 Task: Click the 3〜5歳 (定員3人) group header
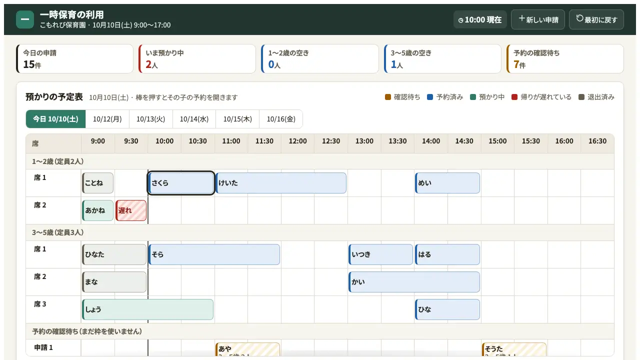tap(320, 232)
